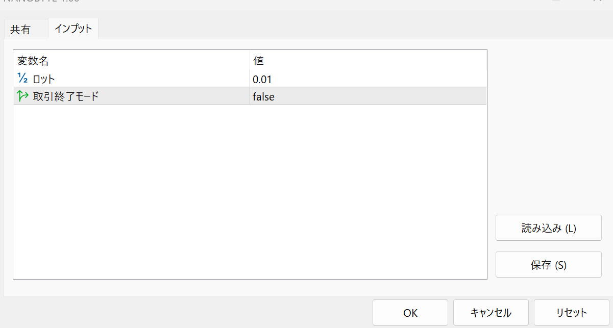Click the green arrow icon beside 取引終了モード
This screenshot has width=613, height=328.
pos(22,96)
